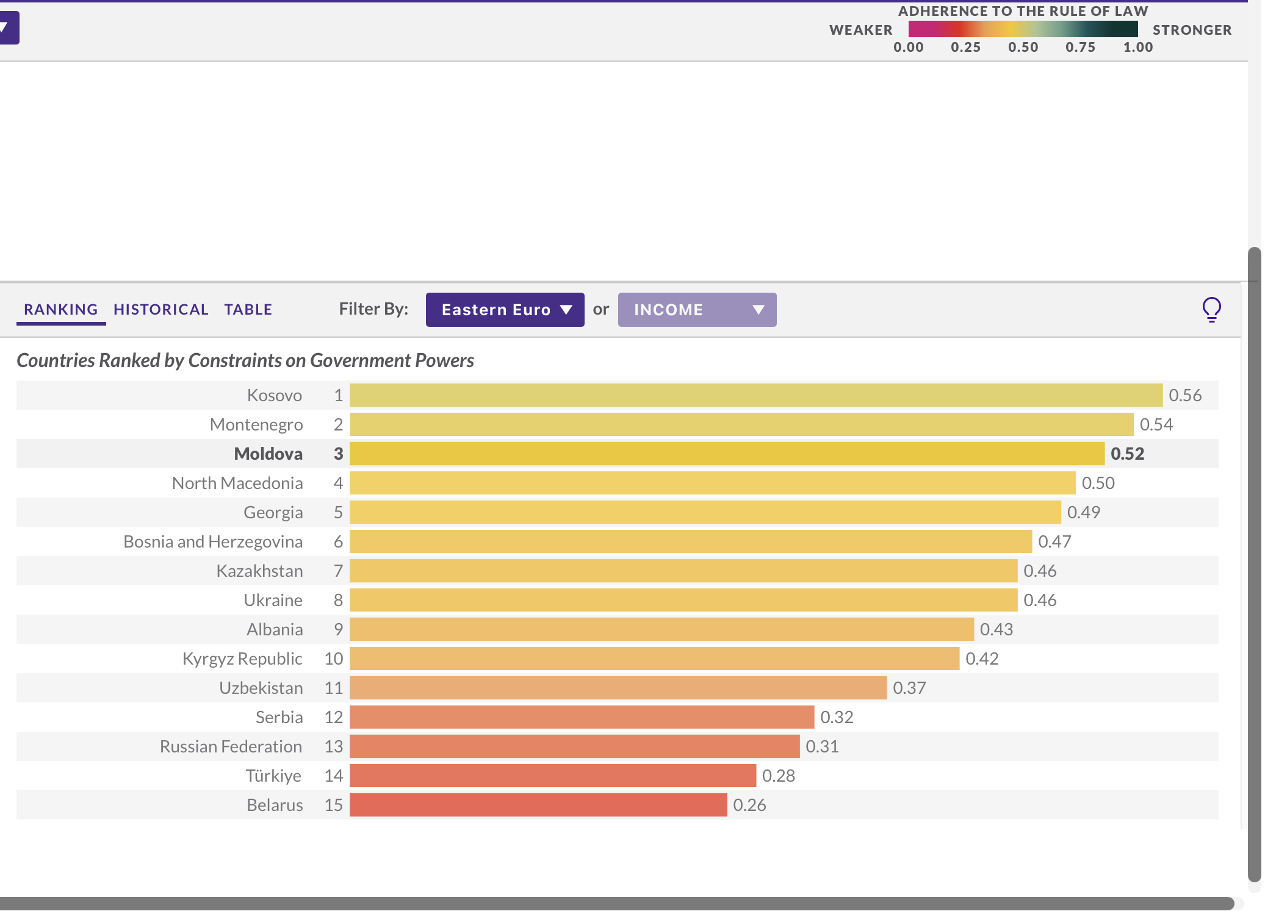The width and height of the screenshot is (1265, 914).
Task: Click the Montenegro country label
Action: point(256,424)
